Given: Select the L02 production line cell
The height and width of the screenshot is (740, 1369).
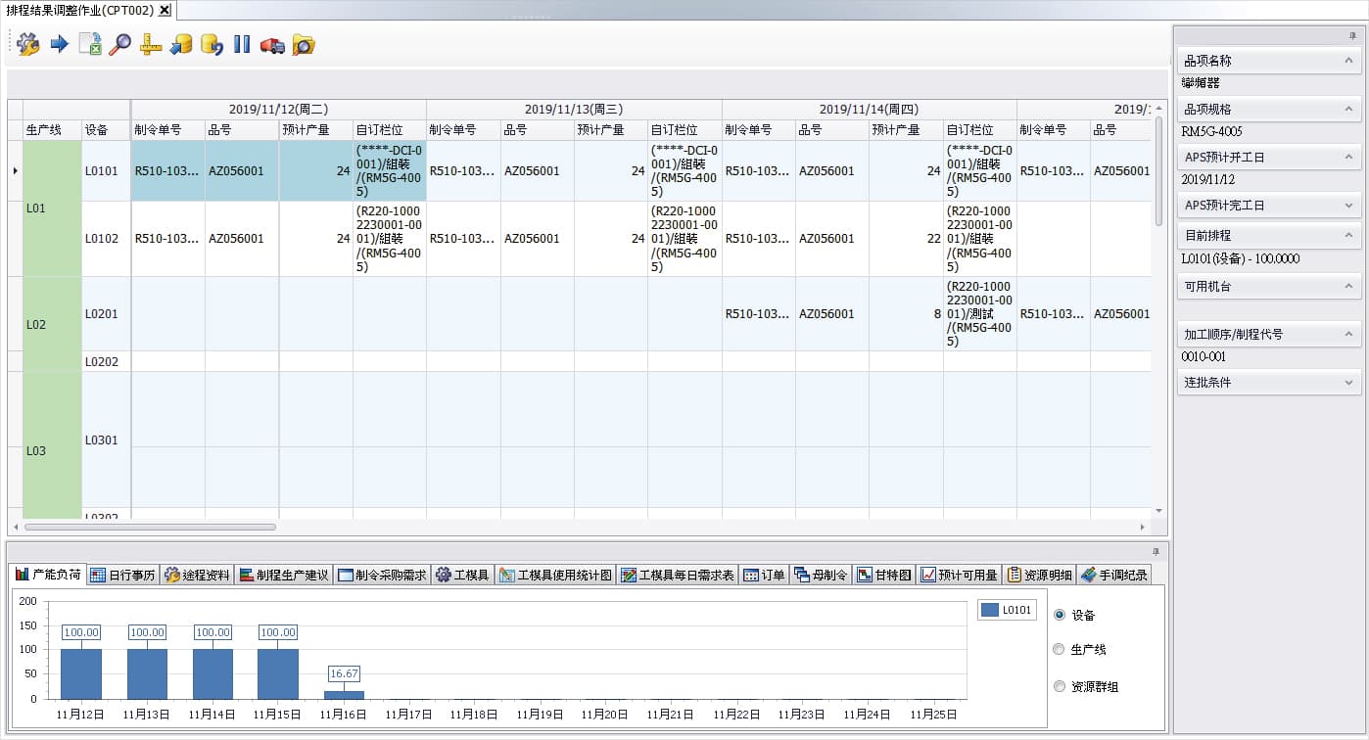Looking at the screenshot, I should click(x=52, y=324).
